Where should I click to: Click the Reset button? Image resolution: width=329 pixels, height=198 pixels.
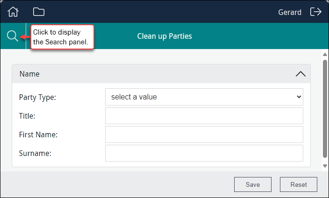click(299, 184)
